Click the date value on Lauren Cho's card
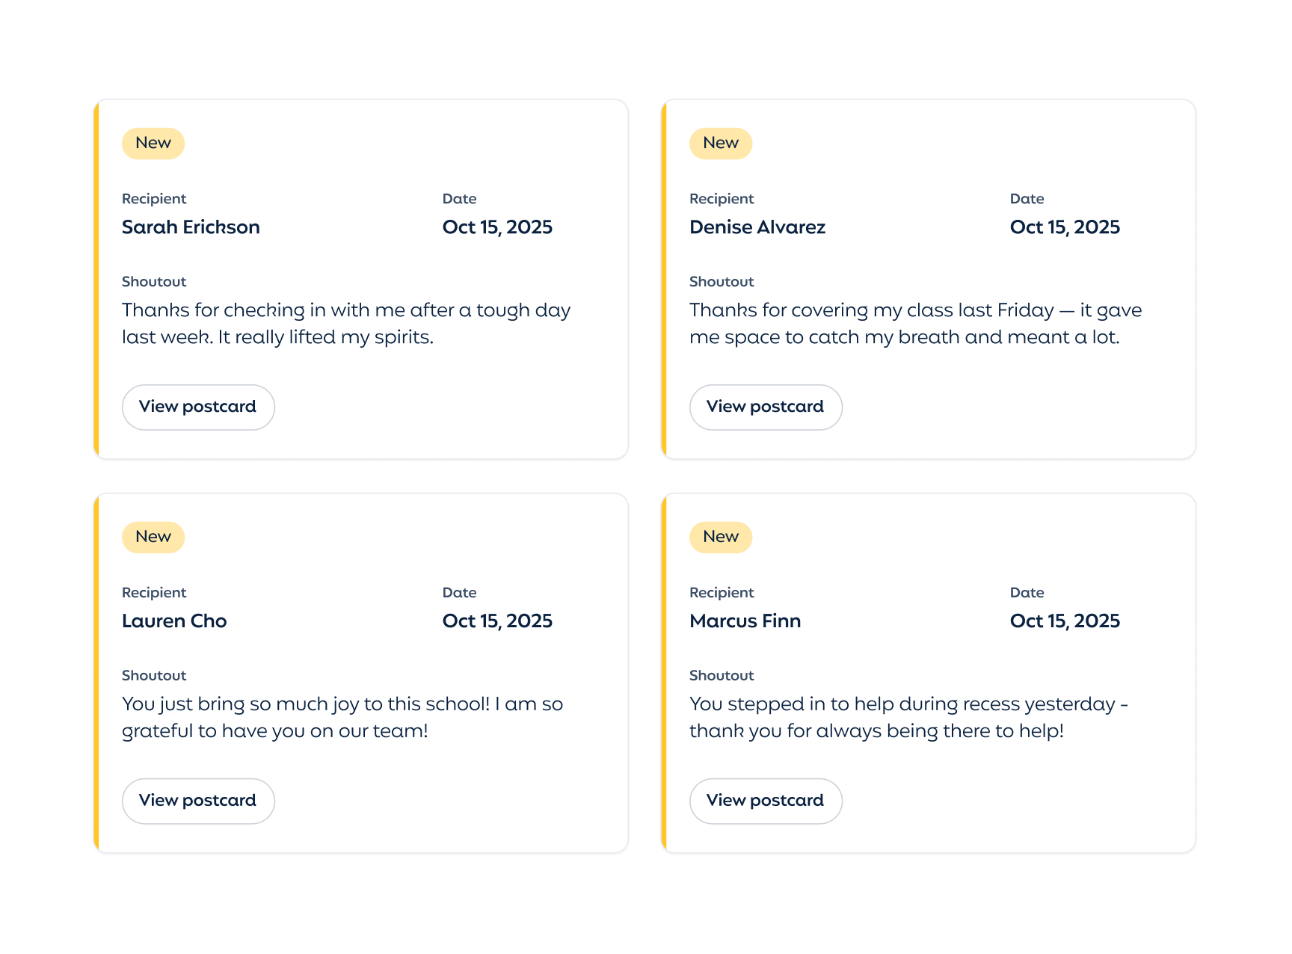Viewport: 1292px width, 954px height. (497, 621)
